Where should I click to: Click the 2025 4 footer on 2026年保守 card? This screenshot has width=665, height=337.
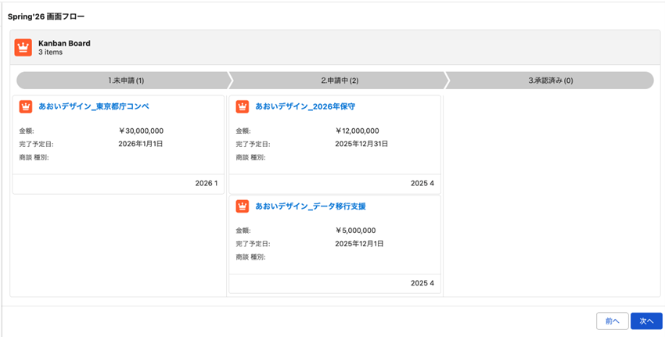pos(422,183)
